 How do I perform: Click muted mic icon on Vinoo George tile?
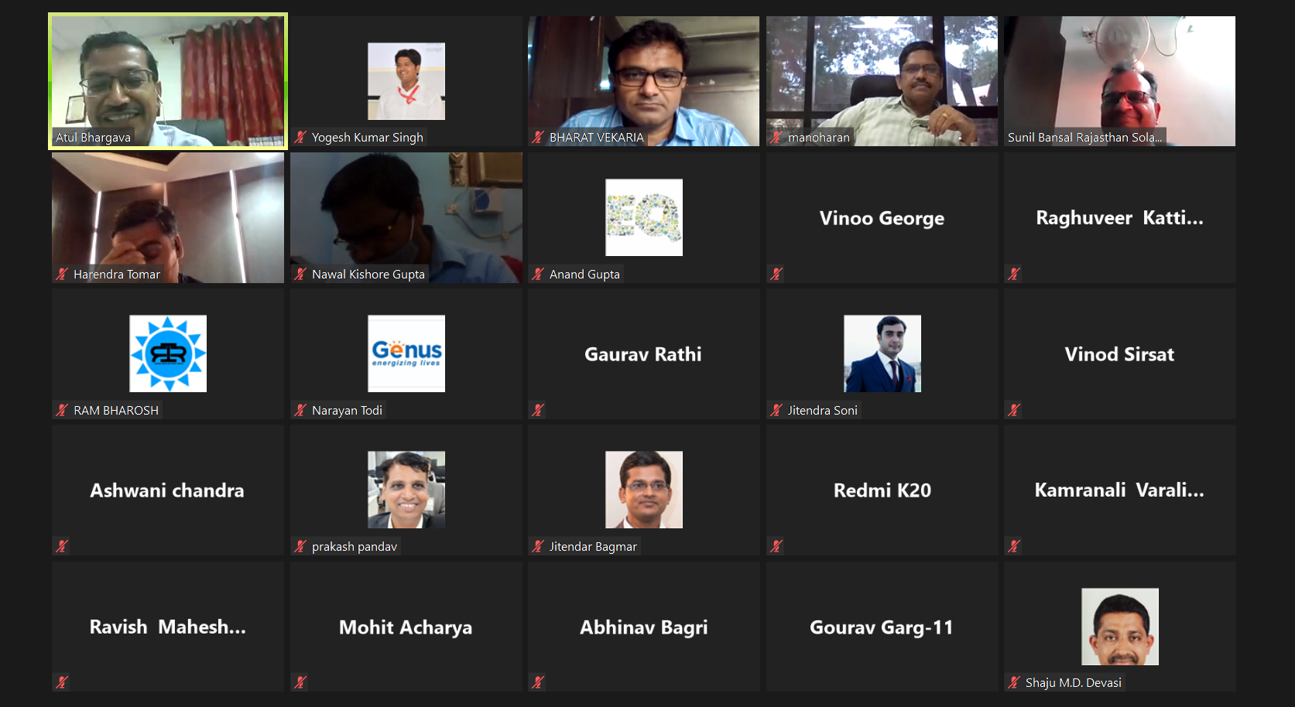click(x=776, y=274)
